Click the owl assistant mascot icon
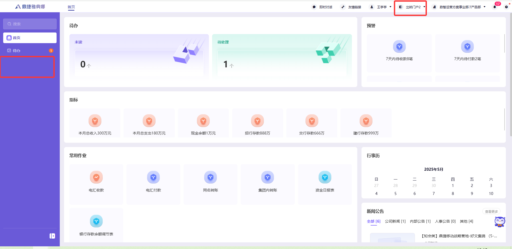The width and height of the screenshot is (512, 249). (500, 222)
